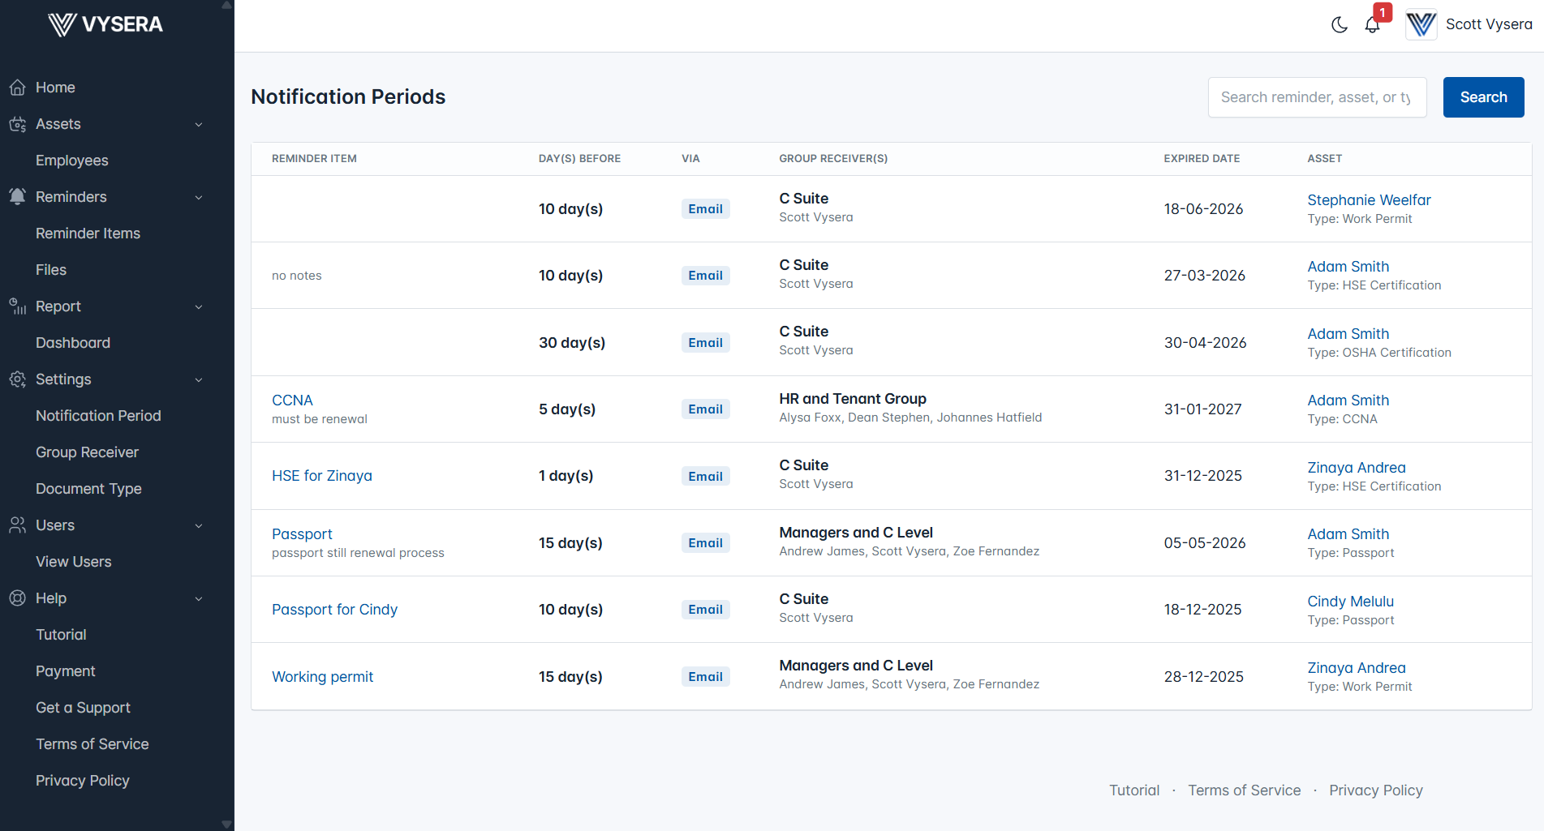
Task: Open Cindy Melulu asset link
Action: tap(1350, 602)
